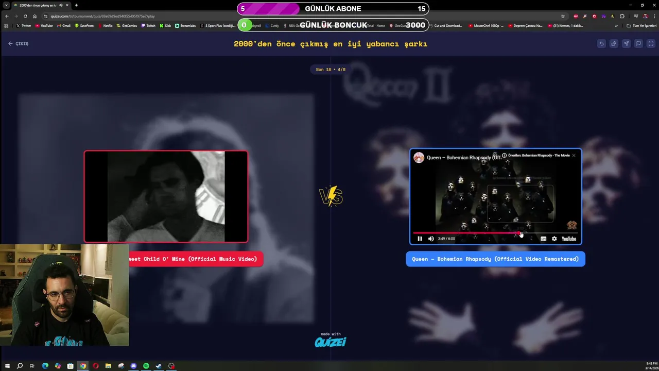Click the ÇIKIŞ exit link

pyautogui.click(x=19, y=44)
